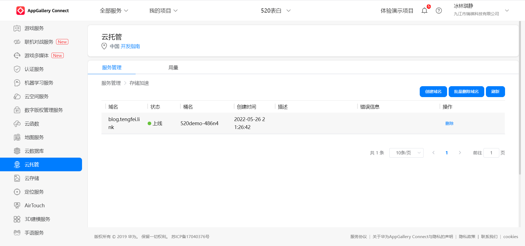Click the 云数据库 stack icon

17,151
